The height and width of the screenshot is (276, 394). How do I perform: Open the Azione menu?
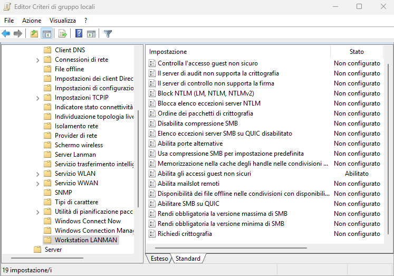32,21
